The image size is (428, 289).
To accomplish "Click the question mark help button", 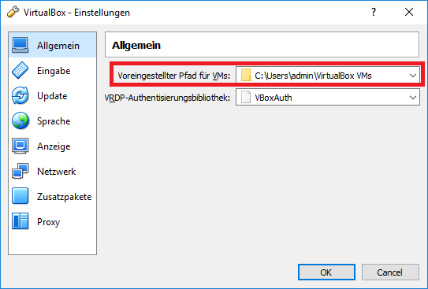I will click(x=374, y=12).
